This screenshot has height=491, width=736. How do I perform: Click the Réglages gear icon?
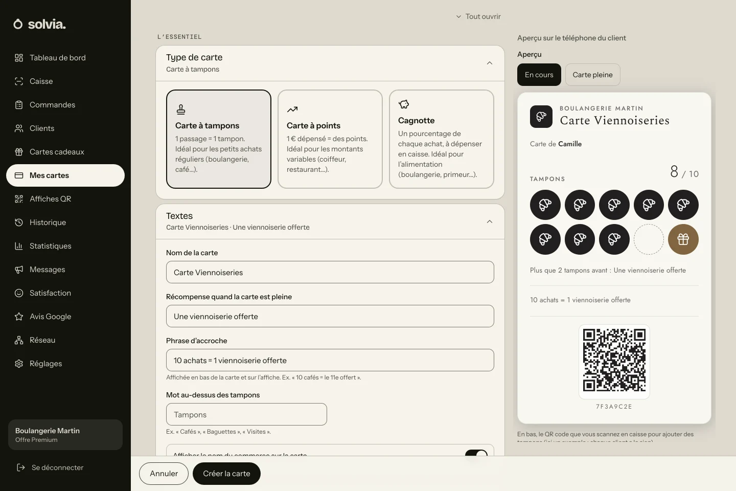coord(19,364)
